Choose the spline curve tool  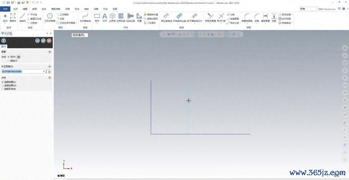(x=85, y=17)
